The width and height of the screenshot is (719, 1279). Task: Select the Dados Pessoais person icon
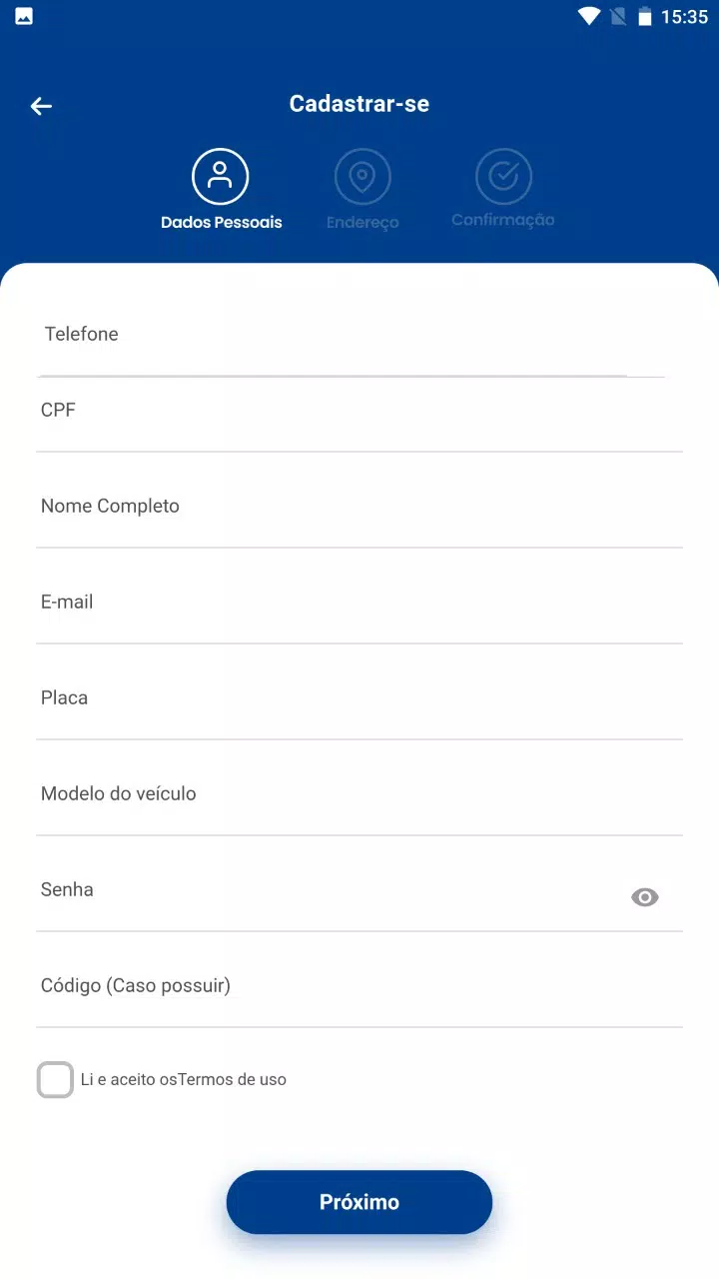click(221, 177)
